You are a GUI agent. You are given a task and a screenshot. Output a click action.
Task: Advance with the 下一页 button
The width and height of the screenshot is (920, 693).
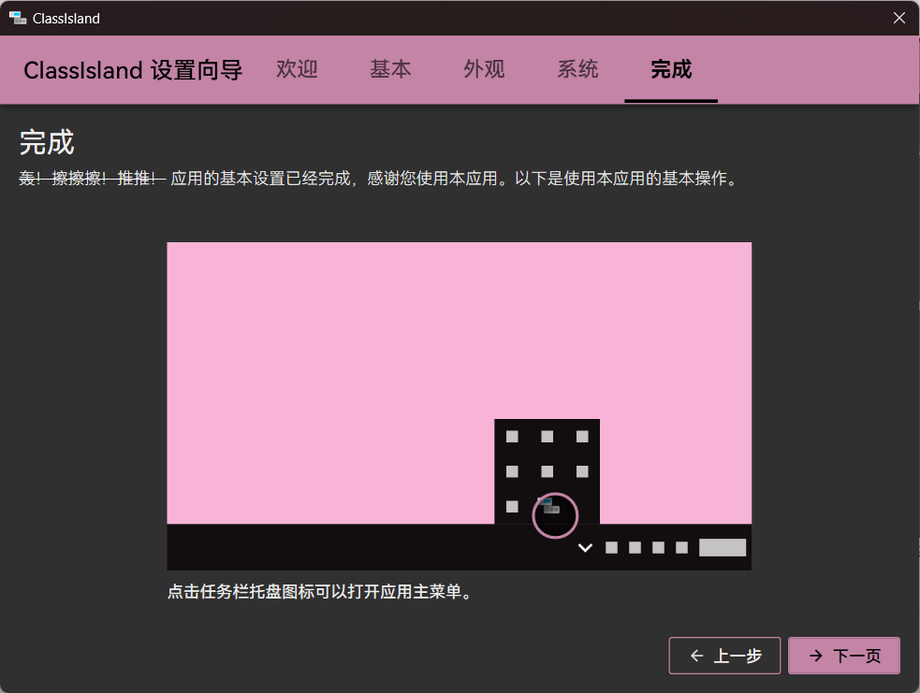844,656
